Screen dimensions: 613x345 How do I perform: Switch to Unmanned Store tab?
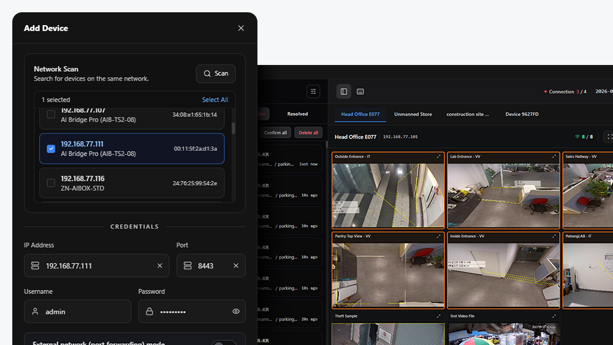413,115
